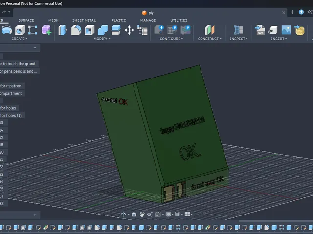Select the Sweep tool in the CREATE group
The width and height of the screenshot is (313, 234).
(6, 30)
